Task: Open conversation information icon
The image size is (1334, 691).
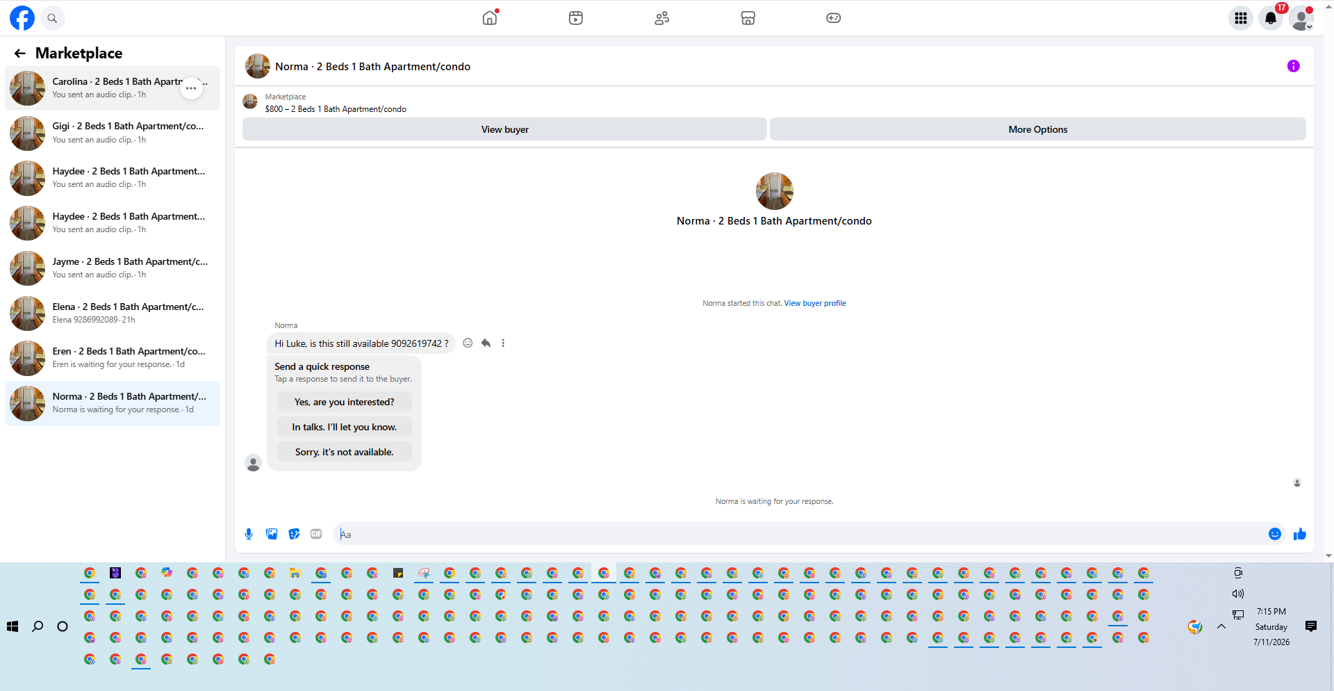Action: [x=1293, y=66]
